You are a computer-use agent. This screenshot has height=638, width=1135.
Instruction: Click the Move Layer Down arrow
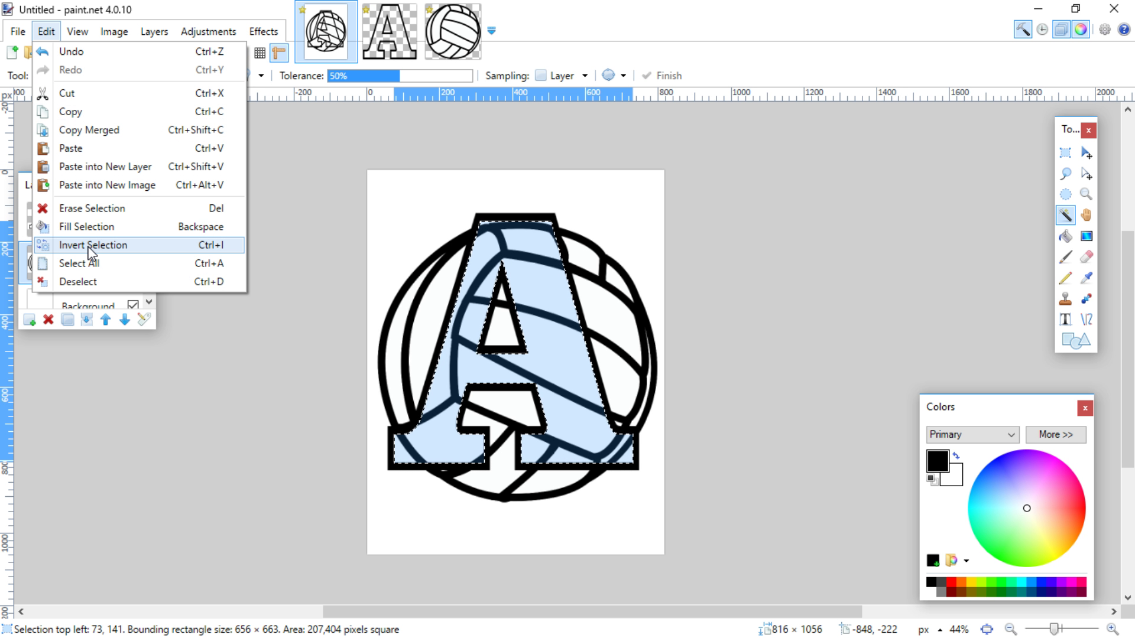tap(125, 320)
